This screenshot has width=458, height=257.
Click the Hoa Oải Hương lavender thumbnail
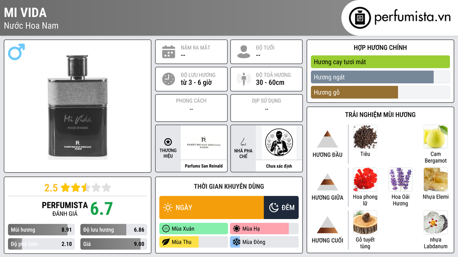click(x=400, y=180)
